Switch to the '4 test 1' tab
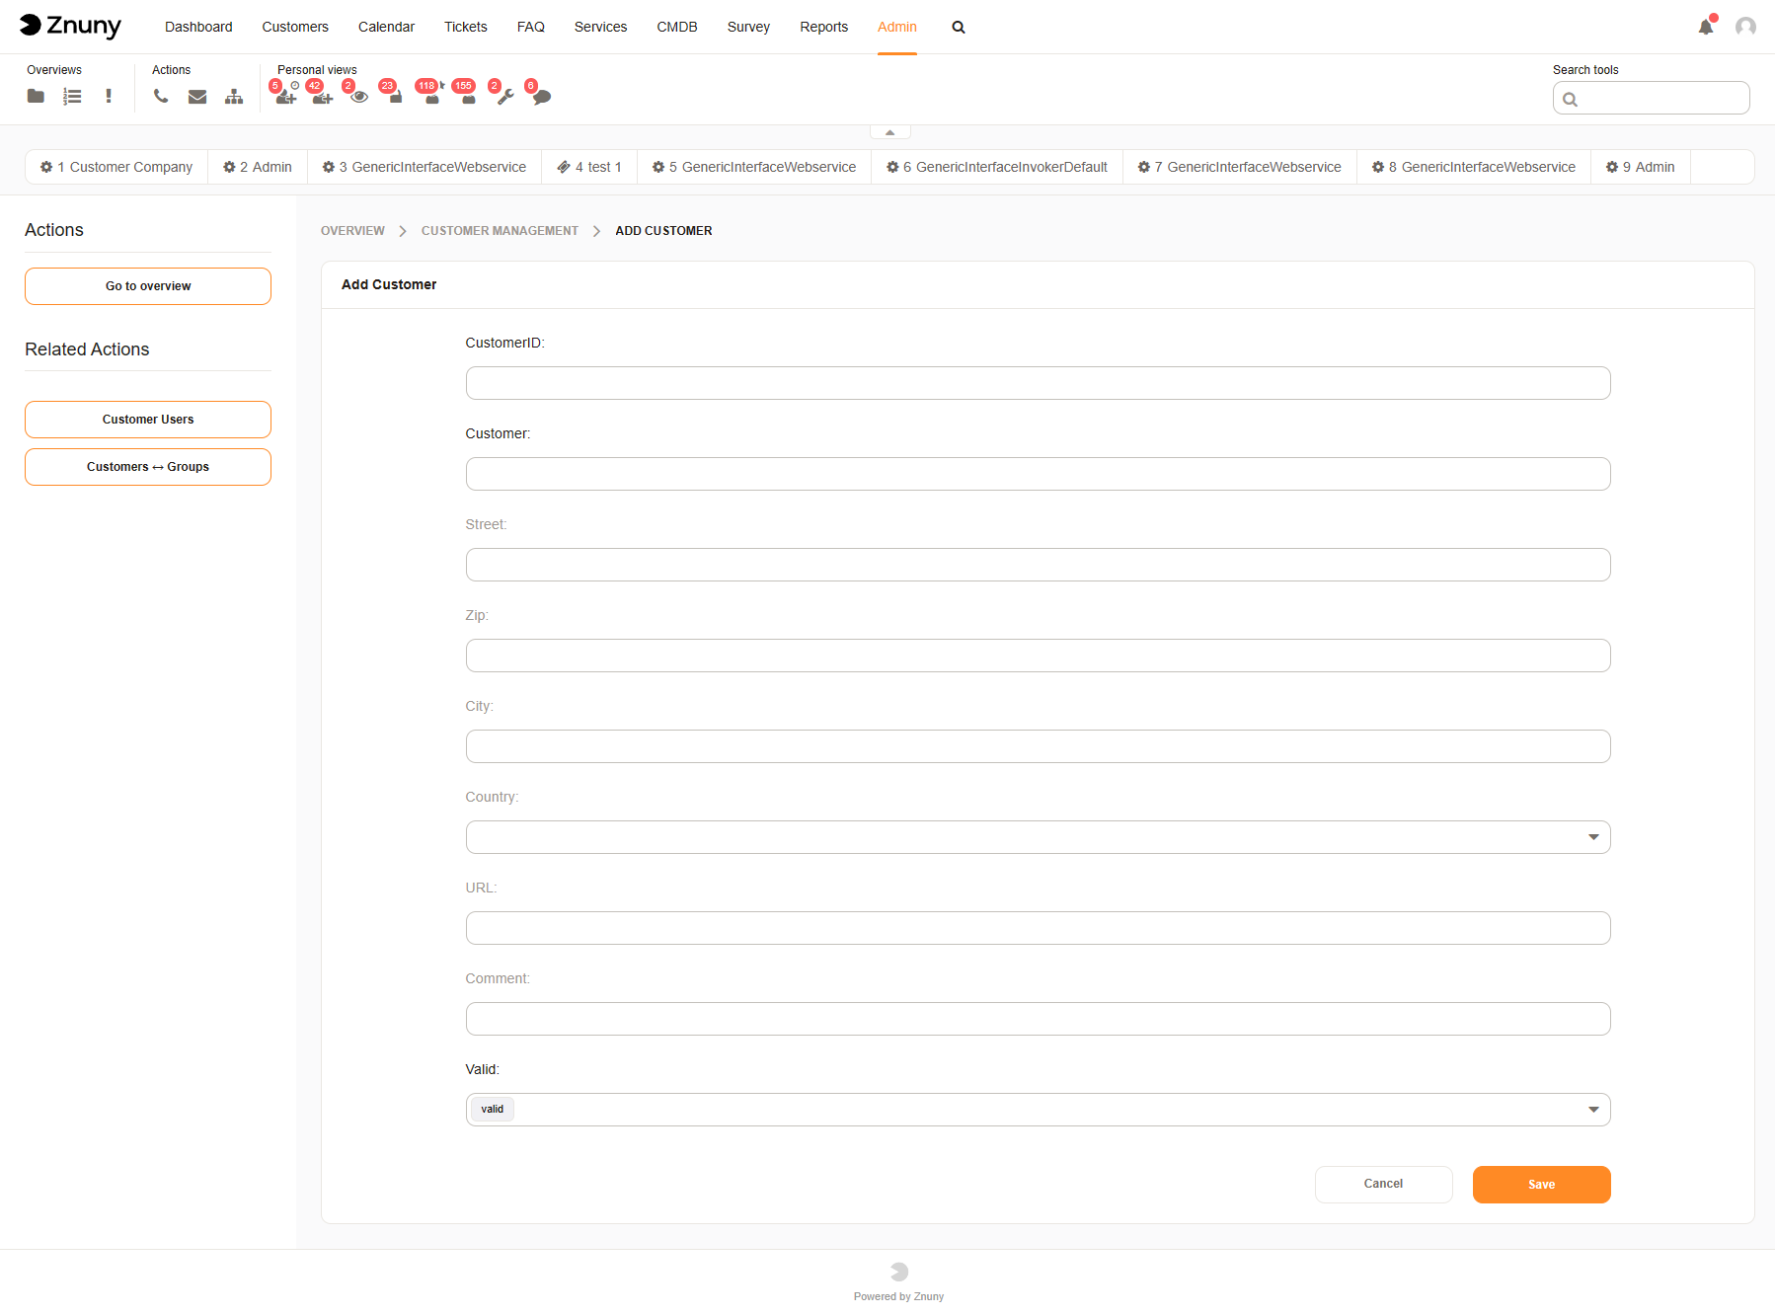 tap(589, 167)
